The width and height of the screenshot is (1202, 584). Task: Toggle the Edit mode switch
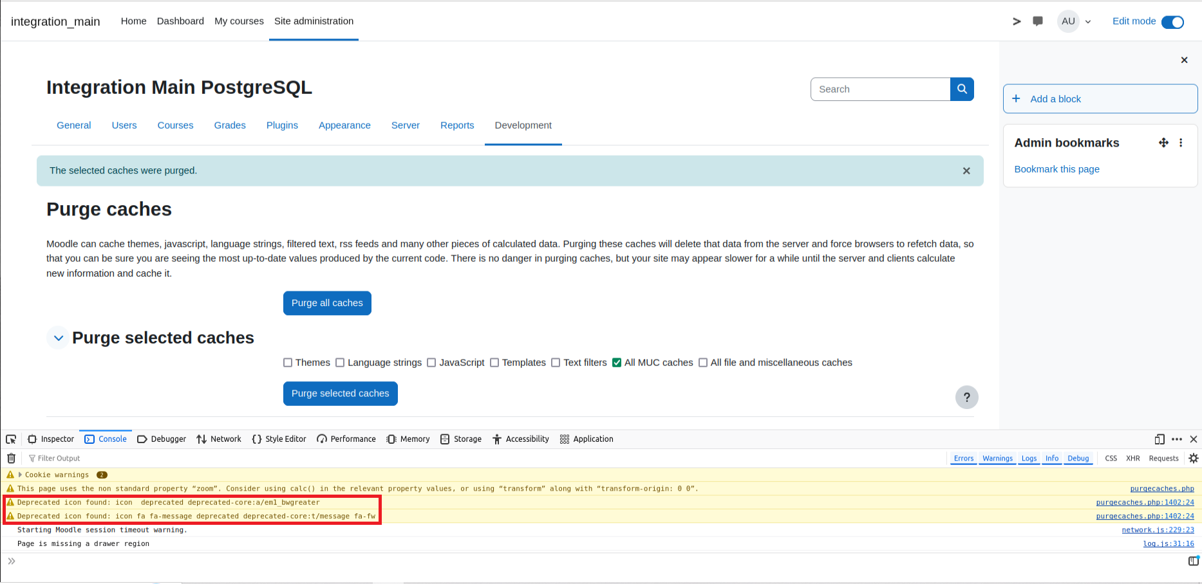1172,22
